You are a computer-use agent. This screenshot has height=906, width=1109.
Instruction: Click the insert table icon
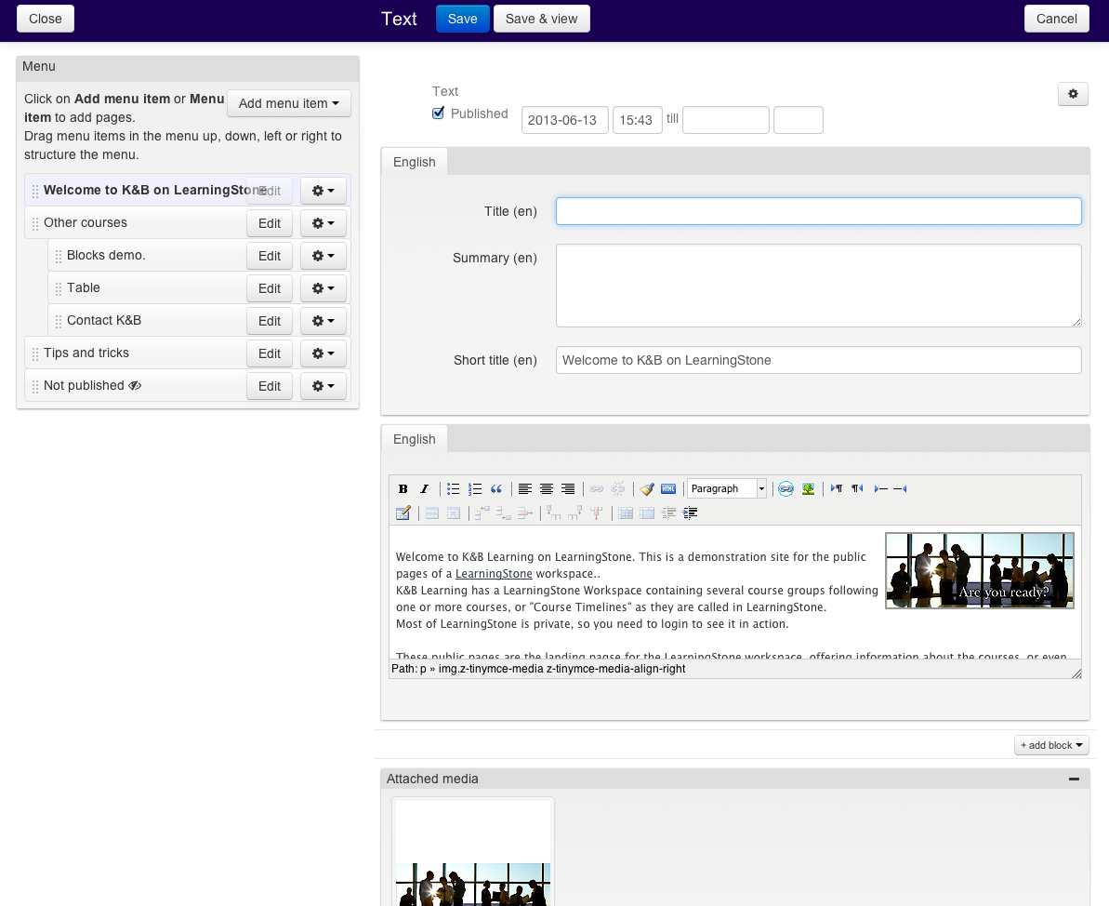tap(403, 513)
